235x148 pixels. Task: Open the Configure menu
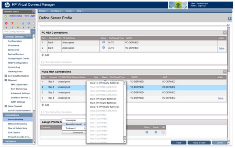tap(57, 11)
